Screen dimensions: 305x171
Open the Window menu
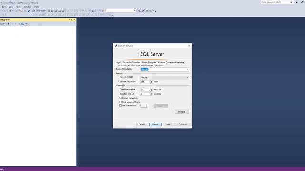coord(28,7)
